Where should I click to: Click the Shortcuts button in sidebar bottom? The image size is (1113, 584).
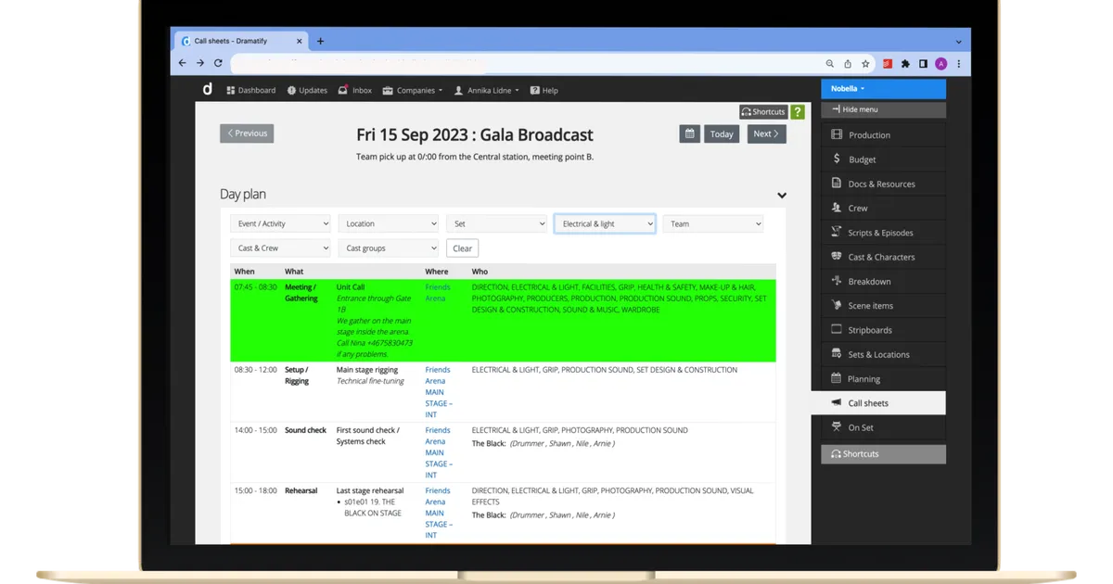[883, 454]
